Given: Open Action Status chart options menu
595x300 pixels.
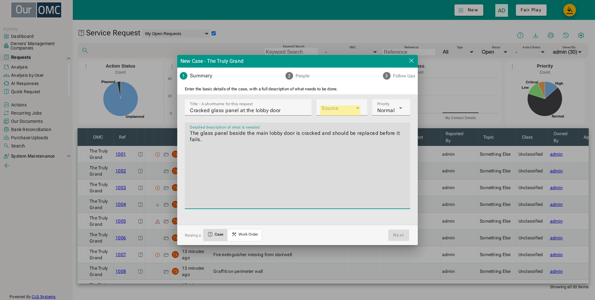Looking at the screenshot, I should click(x=86, y=67).
